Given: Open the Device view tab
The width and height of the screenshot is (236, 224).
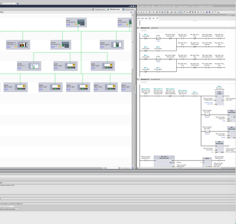Looking at the screenshot, I should point(128,10).
